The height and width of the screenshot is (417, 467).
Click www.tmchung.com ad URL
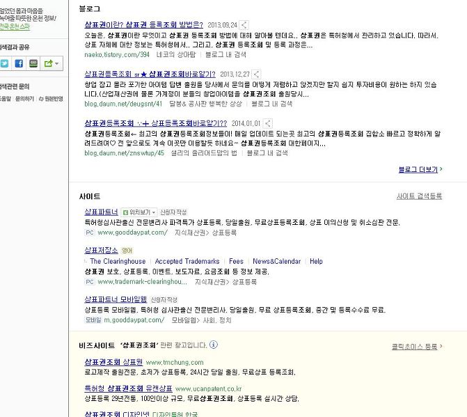click(x=175, y=363)
